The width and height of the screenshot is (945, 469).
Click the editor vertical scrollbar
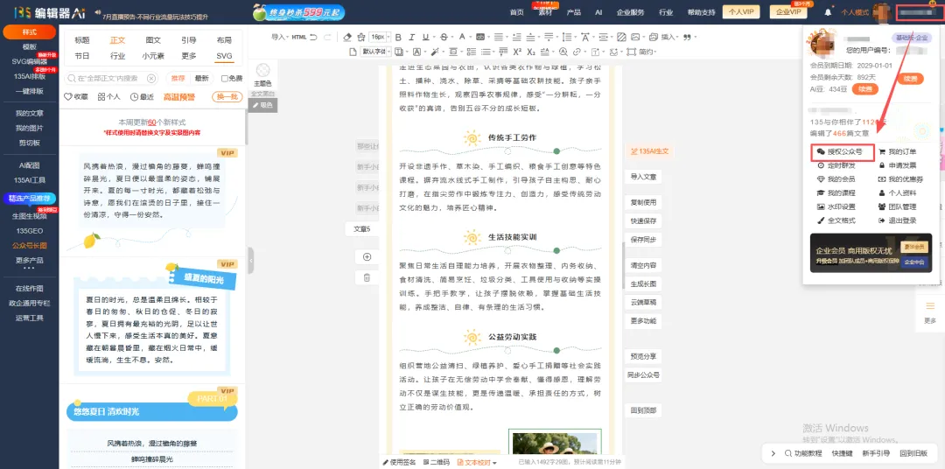point(623,265)
